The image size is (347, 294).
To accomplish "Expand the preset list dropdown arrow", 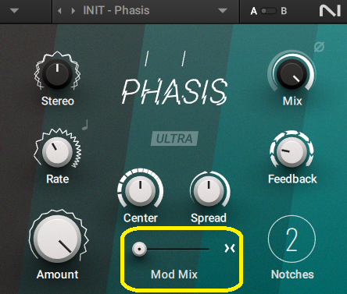I will (x=223, y=11).
